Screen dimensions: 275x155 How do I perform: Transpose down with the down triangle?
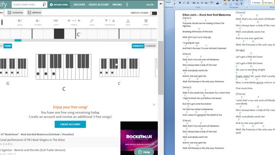click(x=106, y=21)
